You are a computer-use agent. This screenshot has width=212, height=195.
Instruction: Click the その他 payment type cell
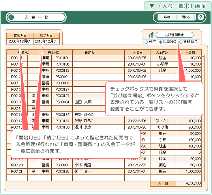pos(163,127)
